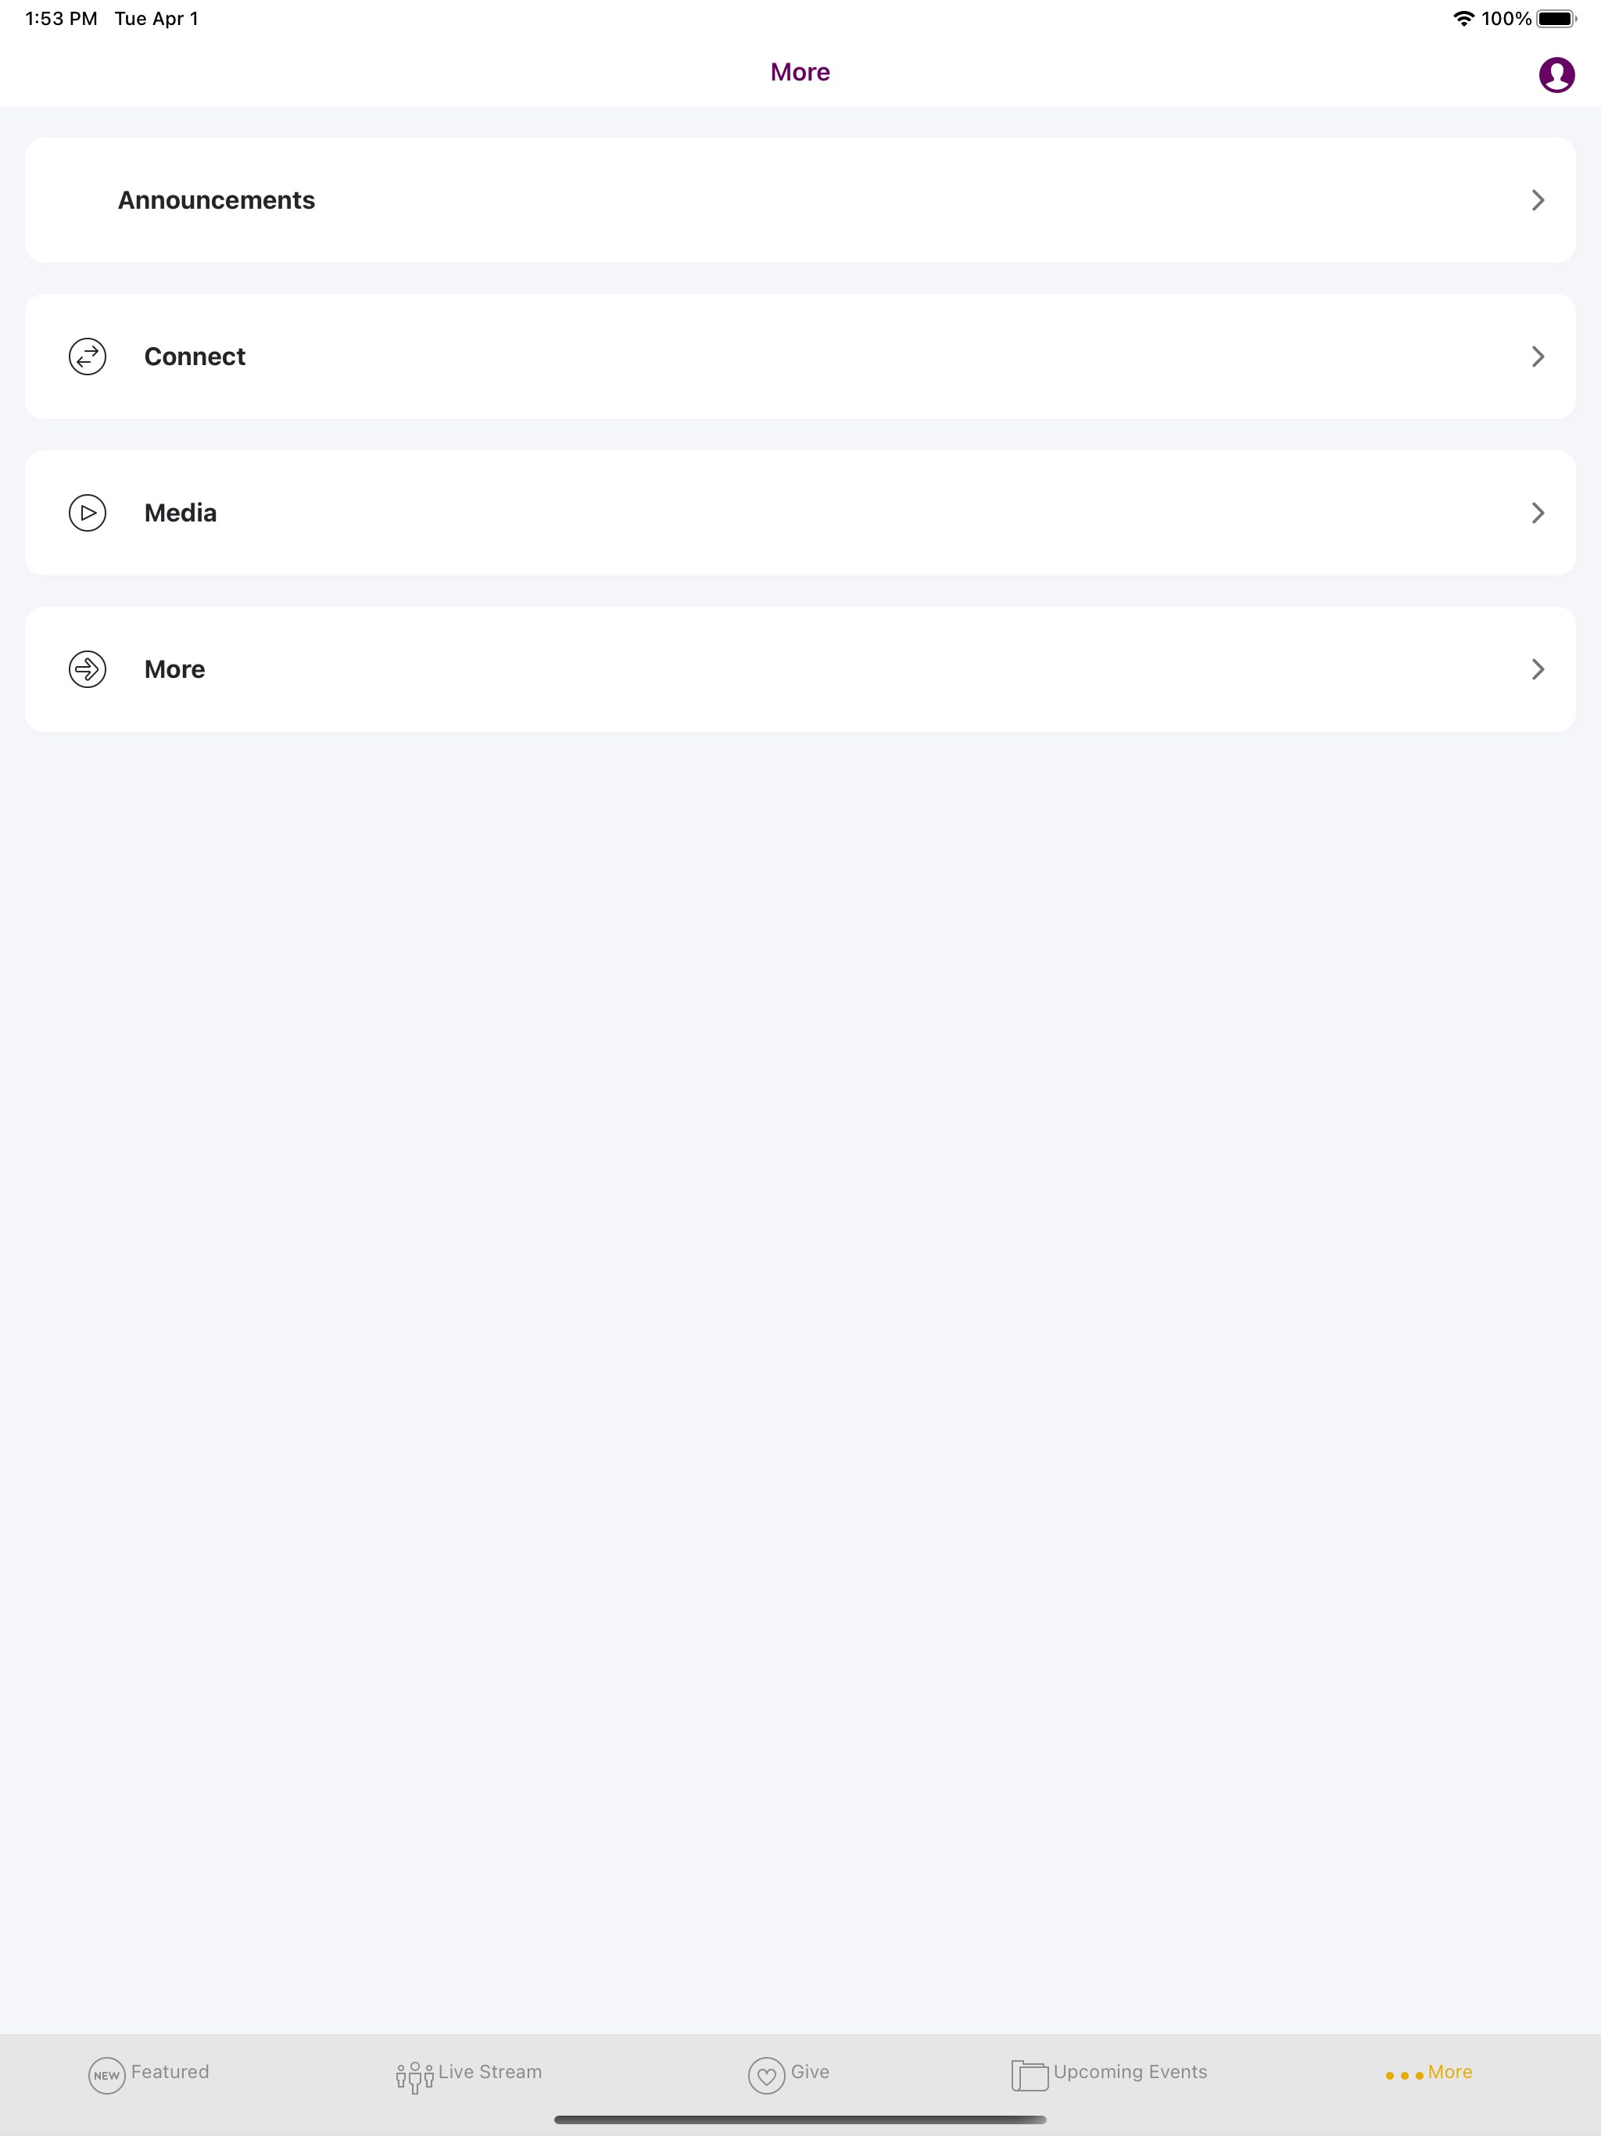Screen dimensions: 1601x2136
Task: Tap the NEW badge Featured icon
Action: [x=106, y=2075]
